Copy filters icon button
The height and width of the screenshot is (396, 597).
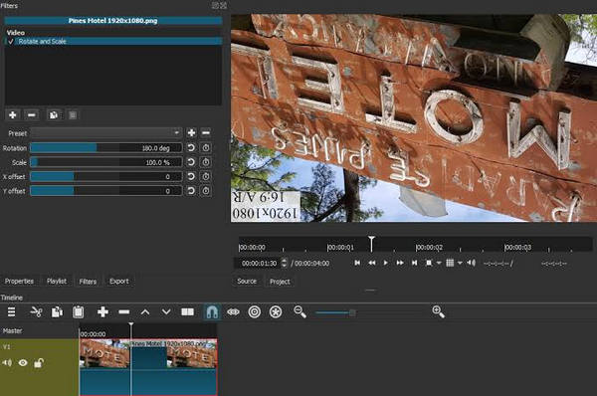pos(54,114)
